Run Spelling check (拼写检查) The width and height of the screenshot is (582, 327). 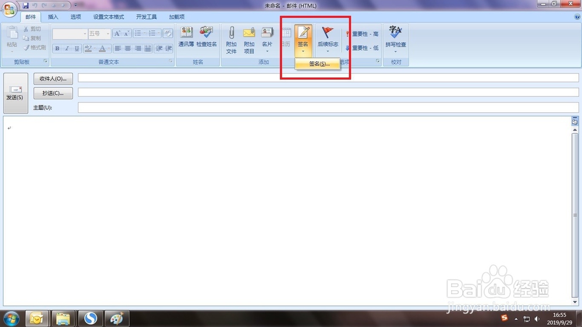(x=396, y=40)
